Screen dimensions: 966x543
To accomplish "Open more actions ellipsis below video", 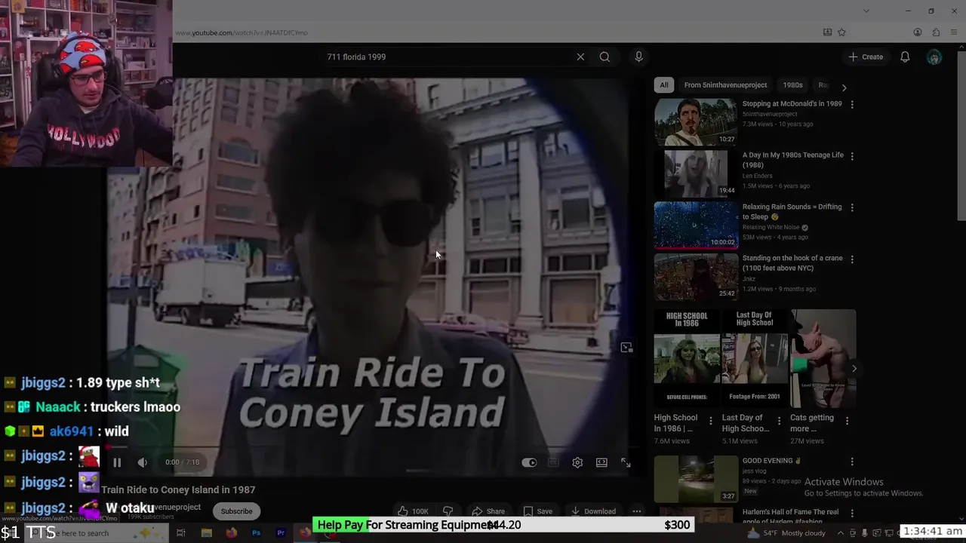I will point(637,511).
